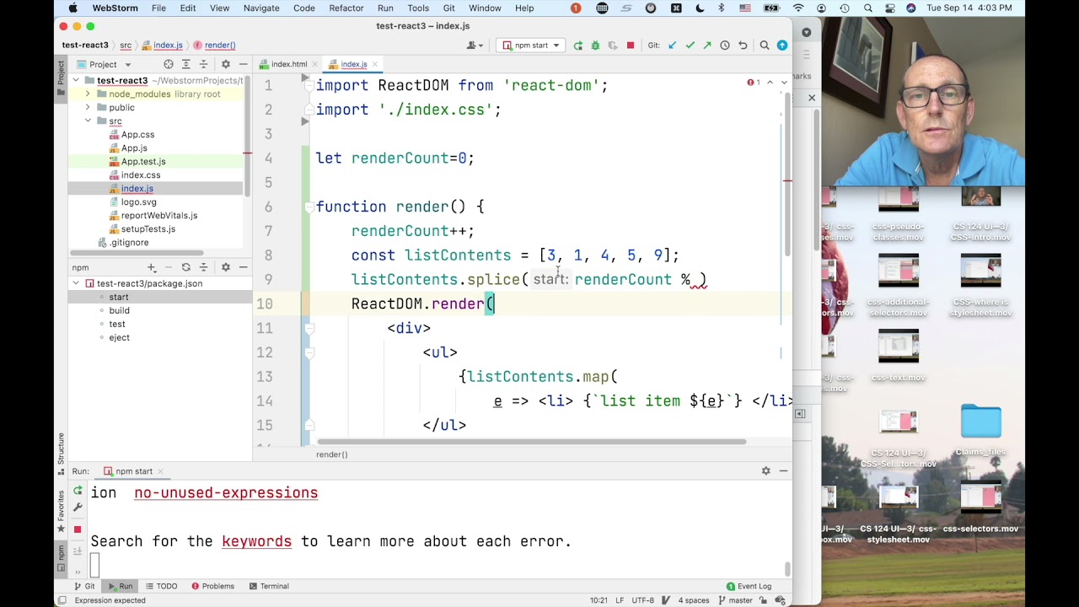
Task: Select App.test.js in the Project tree
Action: click(143, 162)
